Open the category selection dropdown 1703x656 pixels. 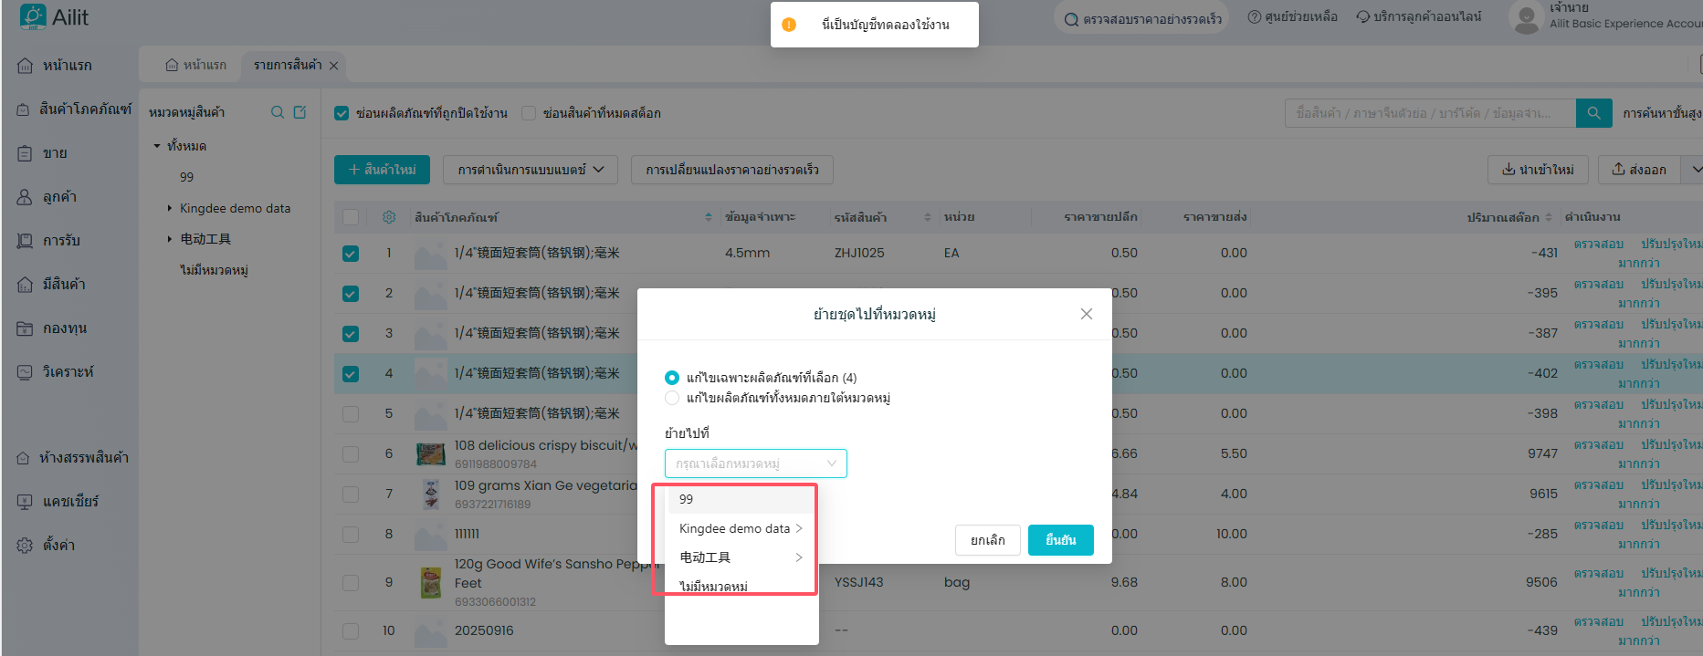click(755, 463)
